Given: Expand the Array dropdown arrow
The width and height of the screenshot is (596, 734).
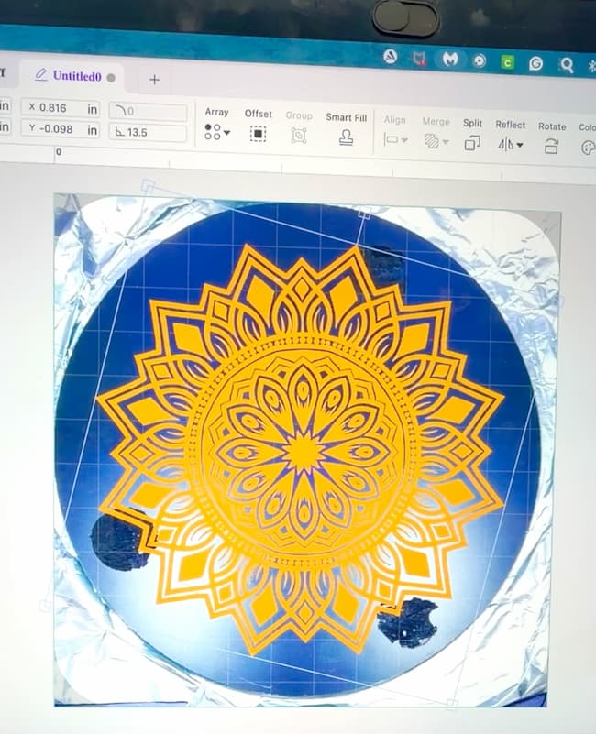Looking at the screenshot, I should pos(227,133).
